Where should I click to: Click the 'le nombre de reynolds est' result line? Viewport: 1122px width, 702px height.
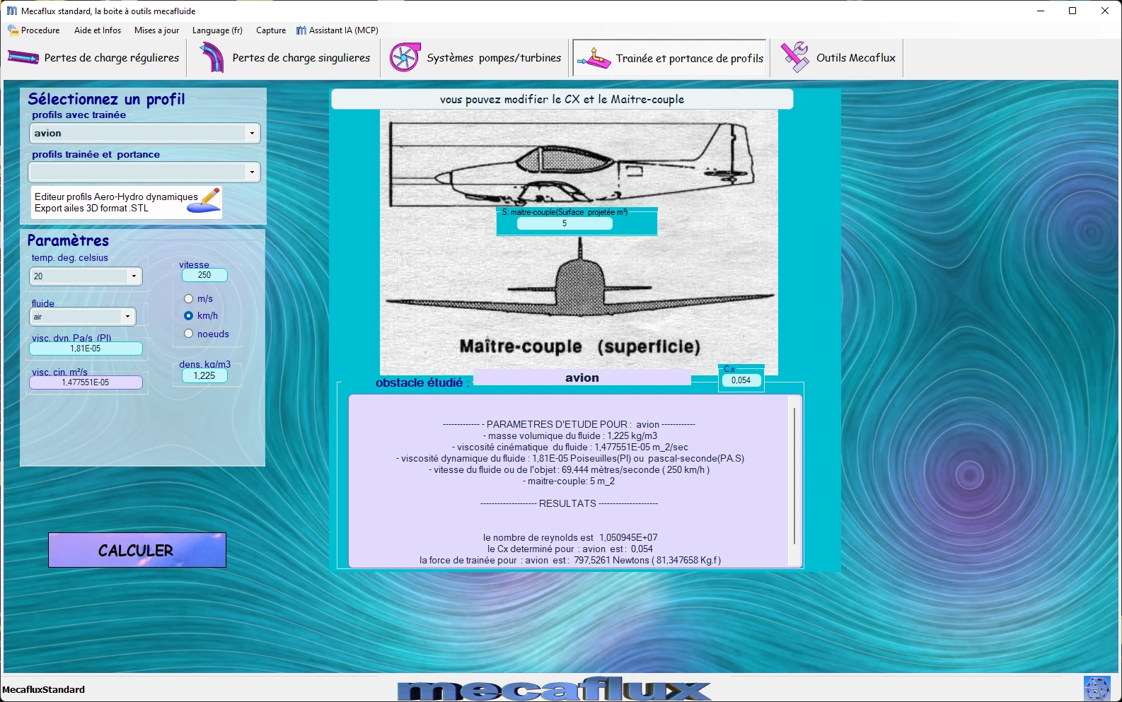click(570, 537)
